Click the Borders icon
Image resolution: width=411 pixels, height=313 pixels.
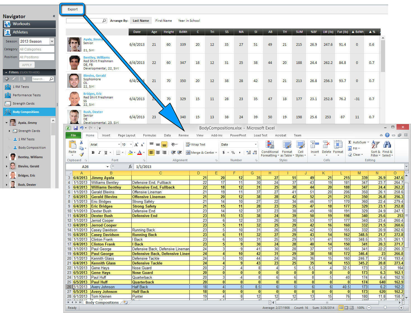point(118,153)
